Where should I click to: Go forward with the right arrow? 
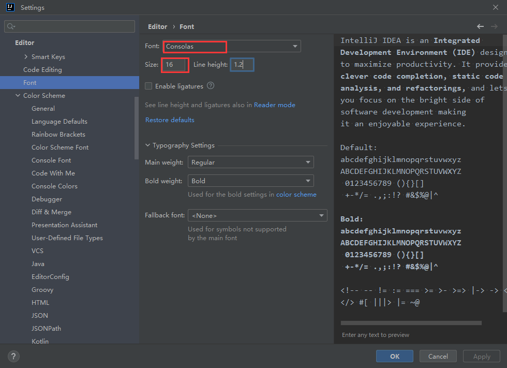(494, 26)
